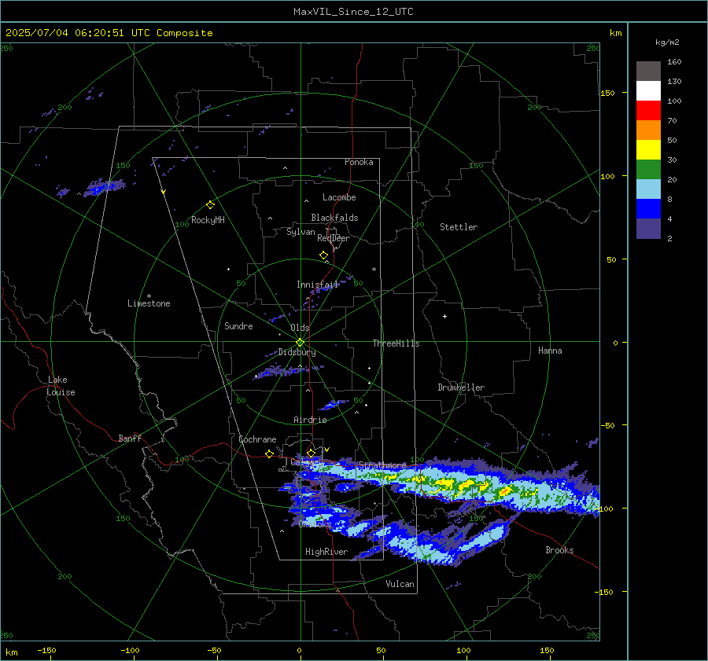Click the RedDeer map label
This screenshot has width=708, height=661.
click(x=334, y=238)
